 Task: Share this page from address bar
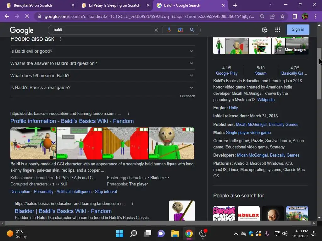coord(272,16)
